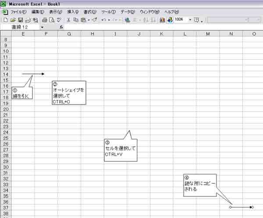Viewport: 263px width, 218px height.
Task: Click the Cut scissors icon
Action: (x=68, y=20)
